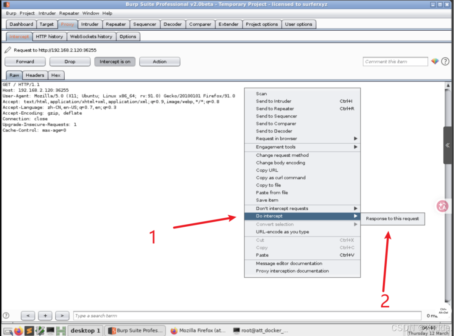Open the HTTP history sub-tab
This screenshot has height=336, width=454.
(50, 36)
